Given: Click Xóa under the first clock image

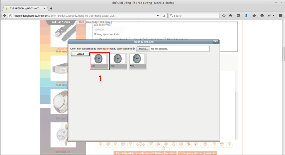Looking at the screenshot, I should 93,66.
